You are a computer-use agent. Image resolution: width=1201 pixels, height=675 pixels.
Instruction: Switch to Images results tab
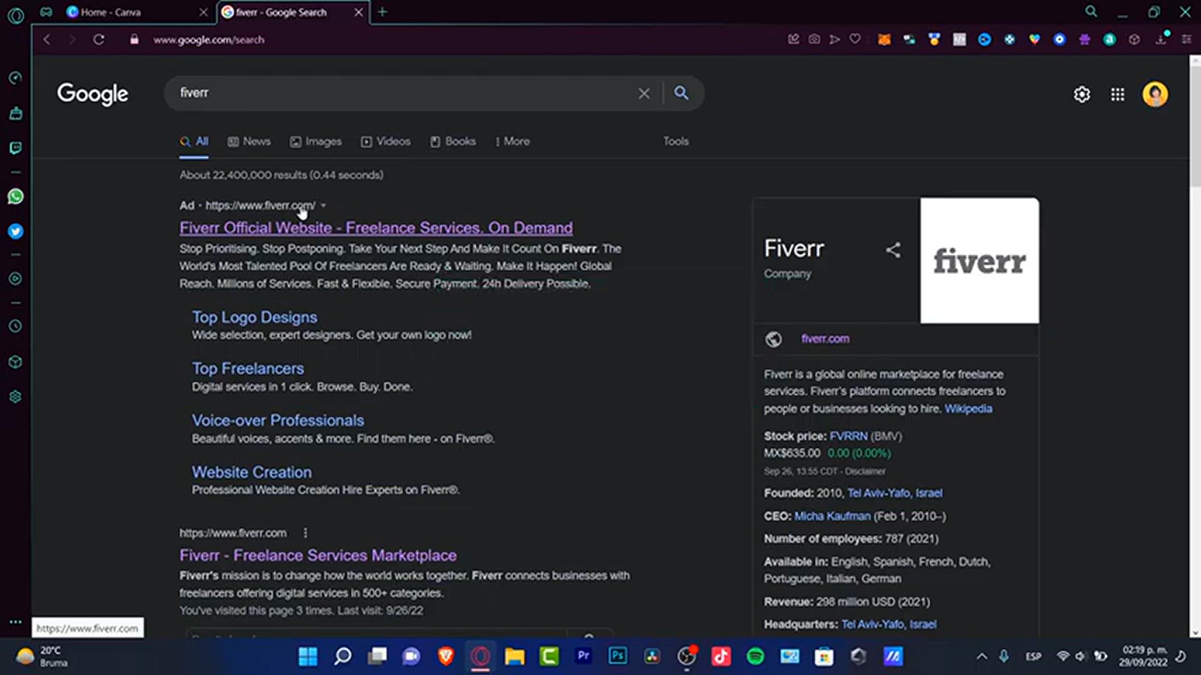[x=316, y=142]
